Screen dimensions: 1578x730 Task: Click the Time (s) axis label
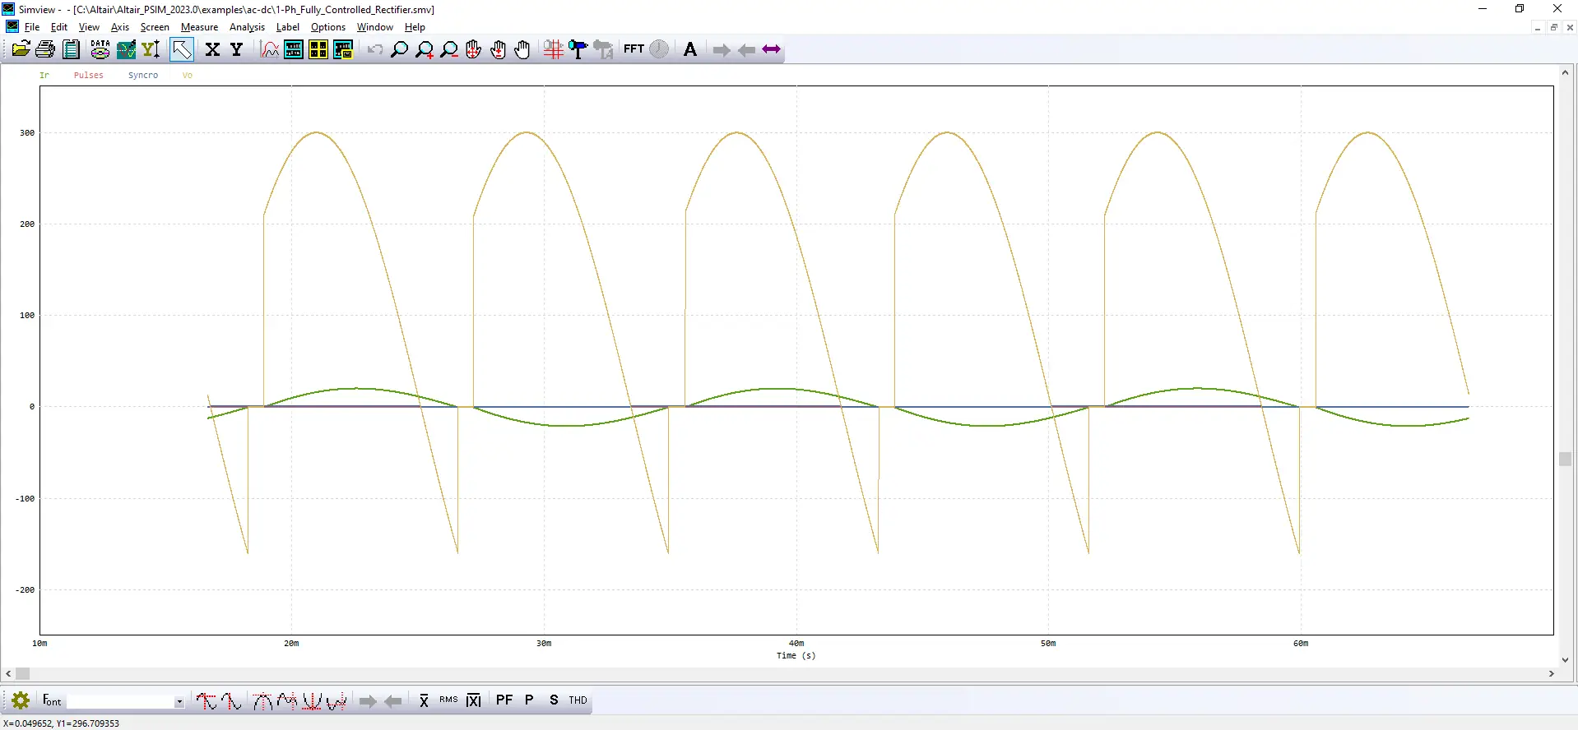click(796, 655)
